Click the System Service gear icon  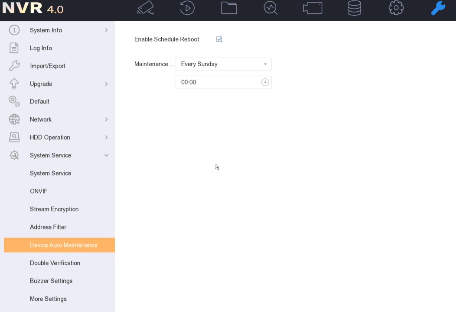14,155
